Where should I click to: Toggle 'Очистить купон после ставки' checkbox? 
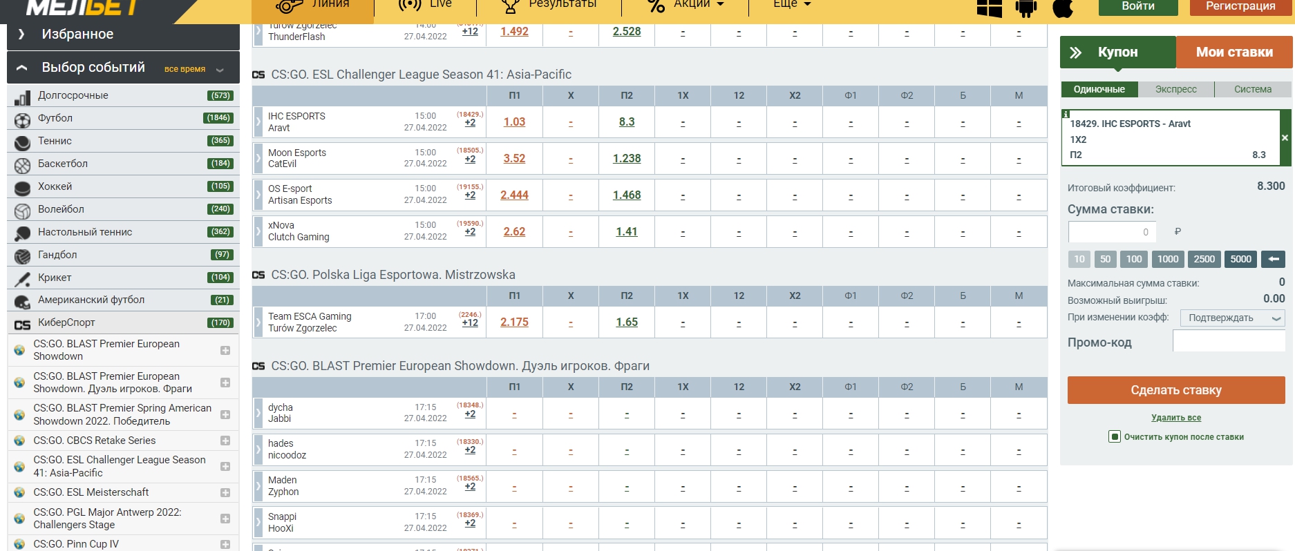(x=1114, y=436)
